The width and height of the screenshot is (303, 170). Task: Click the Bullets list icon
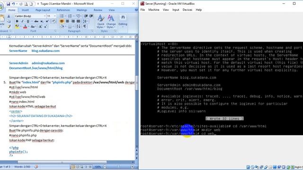click(x=62, y=16)
